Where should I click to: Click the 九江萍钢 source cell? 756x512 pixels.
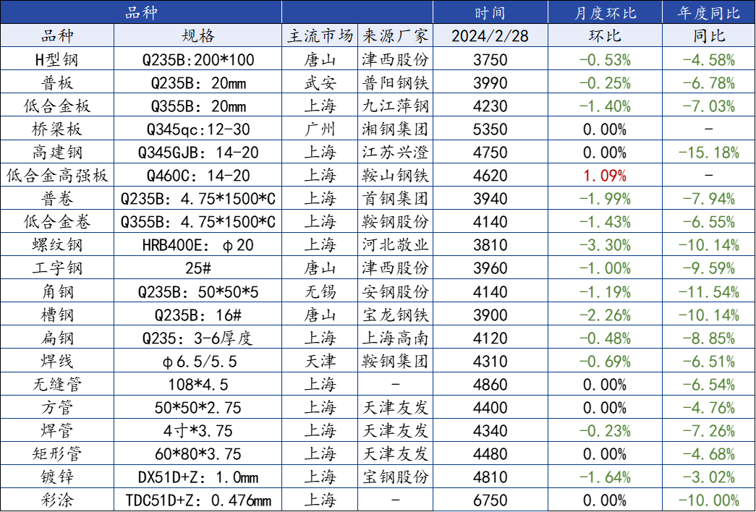click(x=395, y=106)
